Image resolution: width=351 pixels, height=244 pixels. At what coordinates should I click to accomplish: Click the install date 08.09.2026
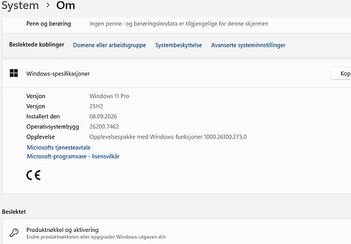point(103,117)
